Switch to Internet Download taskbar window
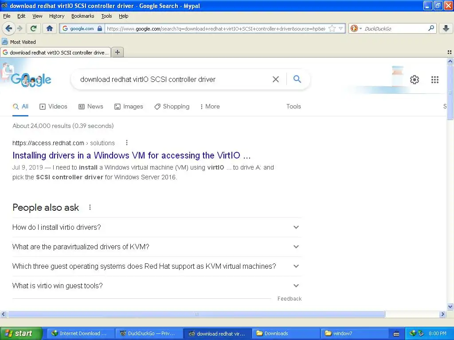The width and height of the screenshot is (454, 340). coord(80,333)
